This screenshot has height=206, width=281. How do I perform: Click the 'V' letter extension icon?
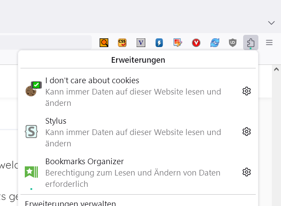(141, 43)
